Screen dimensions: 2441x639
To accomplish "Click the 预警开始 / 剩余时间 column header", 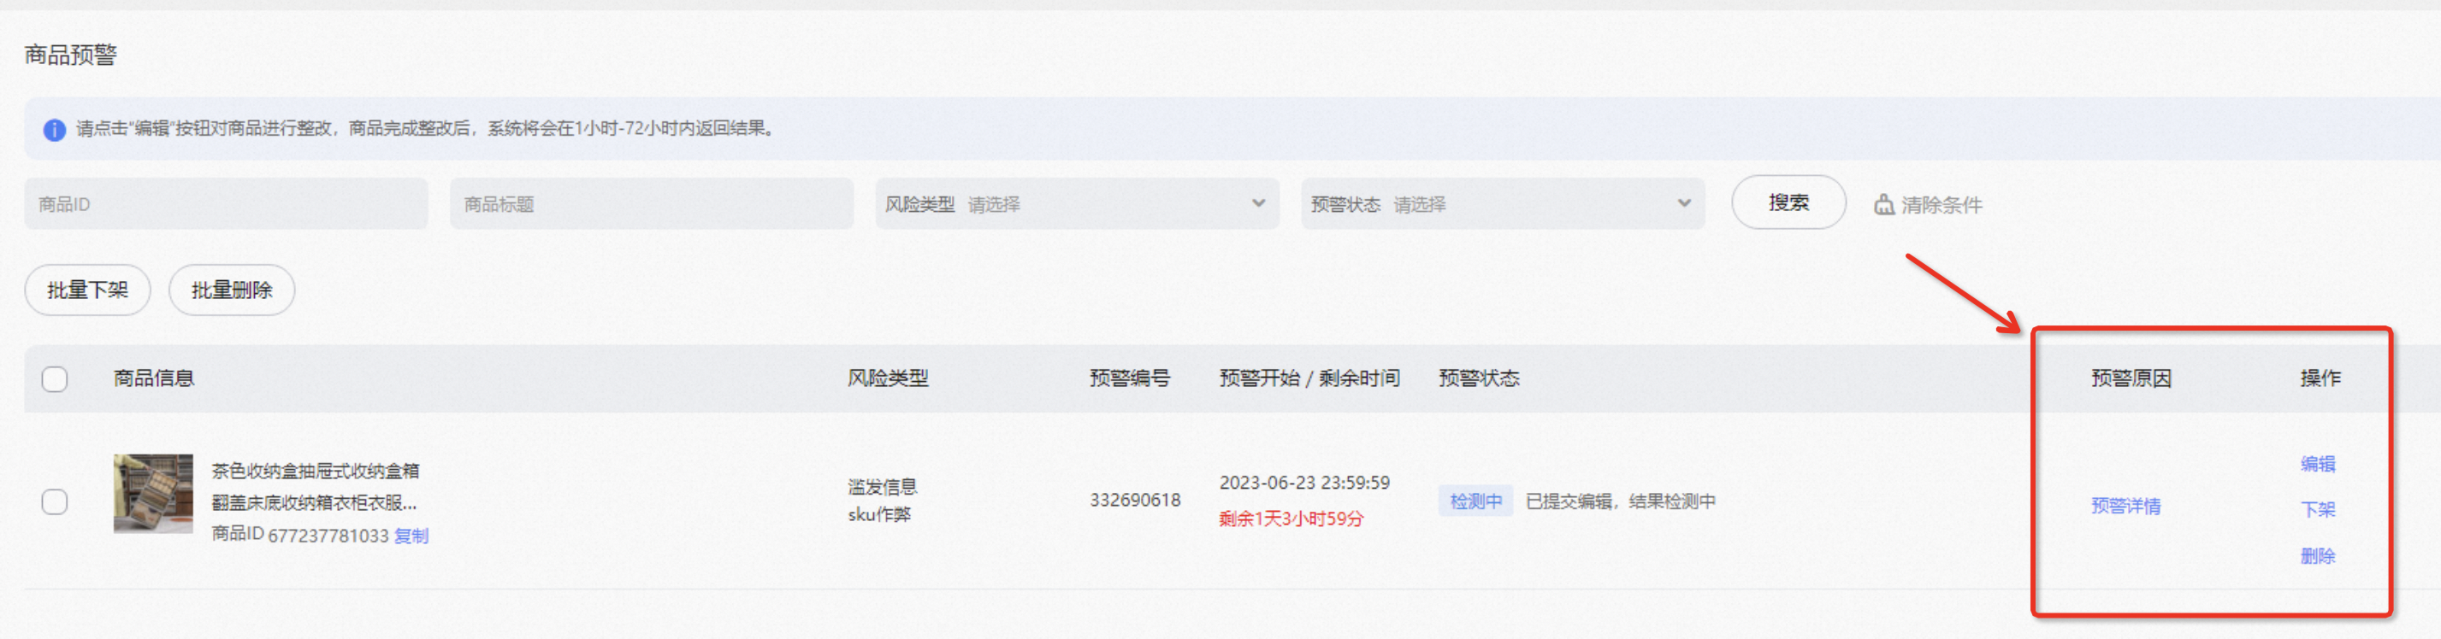I will pyautogui.click(x=1309, y=378).
